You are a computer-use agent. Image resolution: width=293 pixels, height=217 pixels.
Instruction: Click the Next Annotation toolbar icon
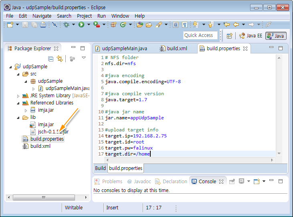(x=196, y=25)
